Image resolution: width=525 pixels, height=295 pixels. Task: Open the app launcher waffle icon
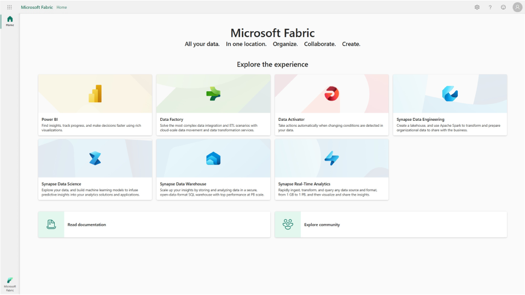pyautogui.click(x=9, y=7)
